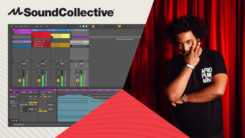Arm the Bass track for recording
This screenshot has height=138, width=245.
[58, 86]
